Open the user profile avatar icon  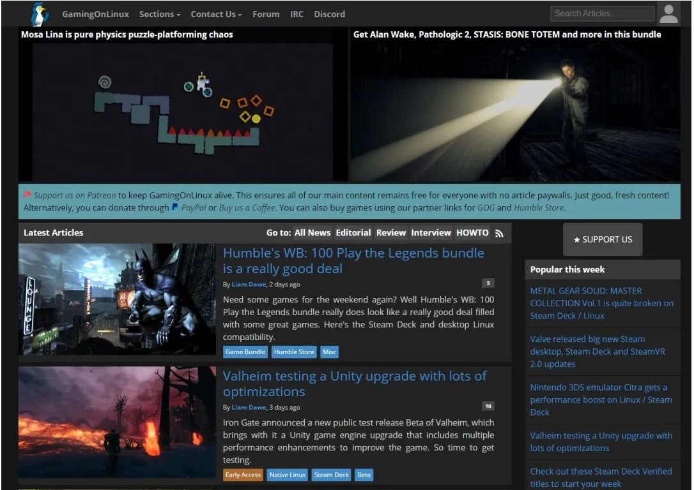(668, 13)
